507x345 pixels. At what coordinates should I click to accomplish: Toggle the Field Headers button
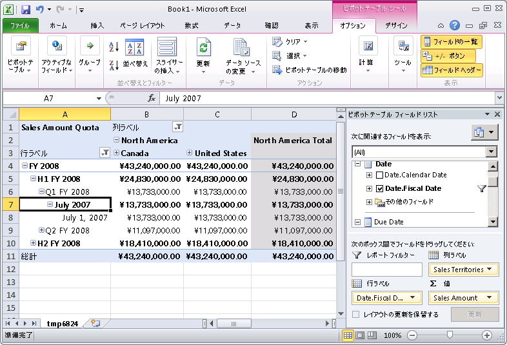(452, 70)
